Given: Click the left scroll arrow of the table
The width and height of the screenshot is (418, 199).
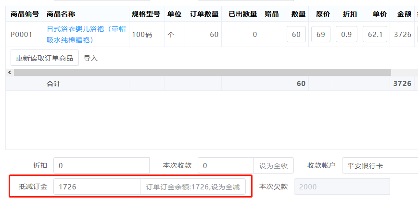Looking at the screenshot, I should (x=9, y=72).
